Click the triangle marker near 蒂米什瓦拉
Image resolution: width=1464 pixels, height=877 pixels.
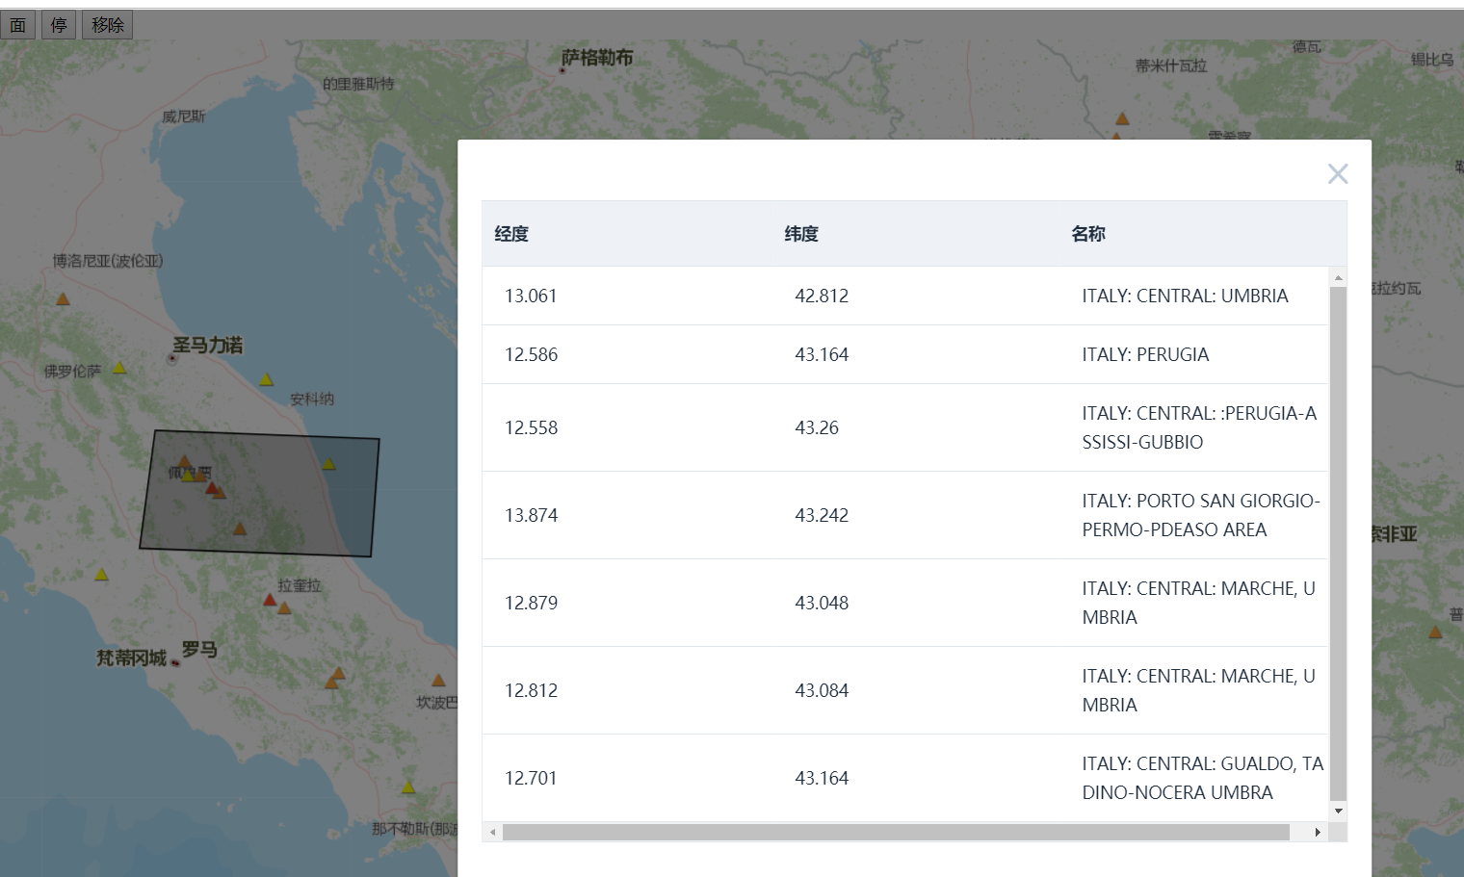[1121, 119]
